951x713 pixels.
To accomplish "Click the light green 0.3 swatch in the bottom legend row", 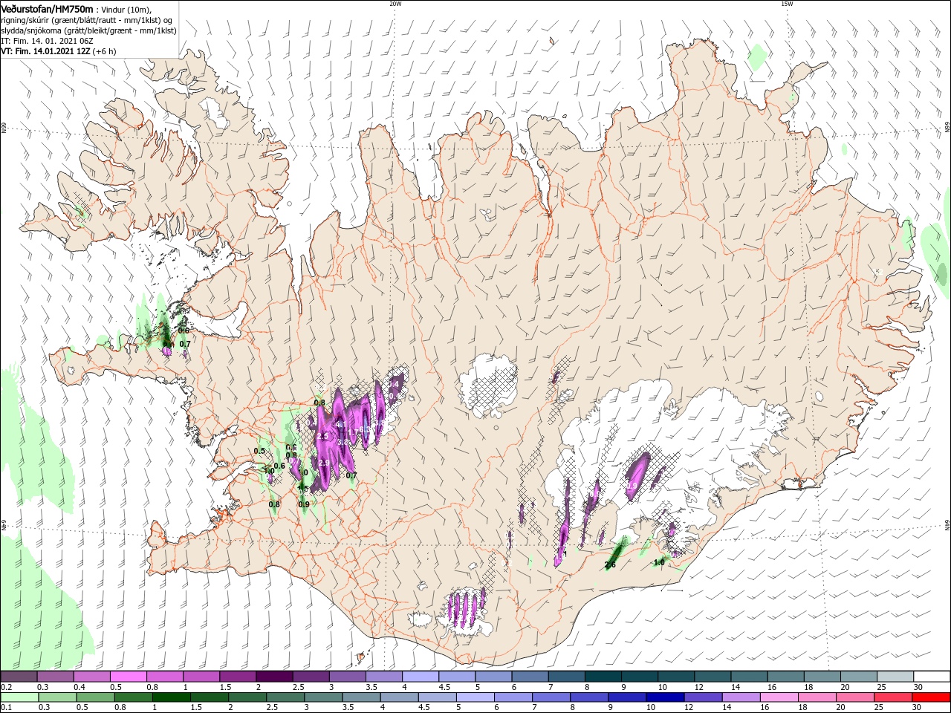I will tap(57, 697).
